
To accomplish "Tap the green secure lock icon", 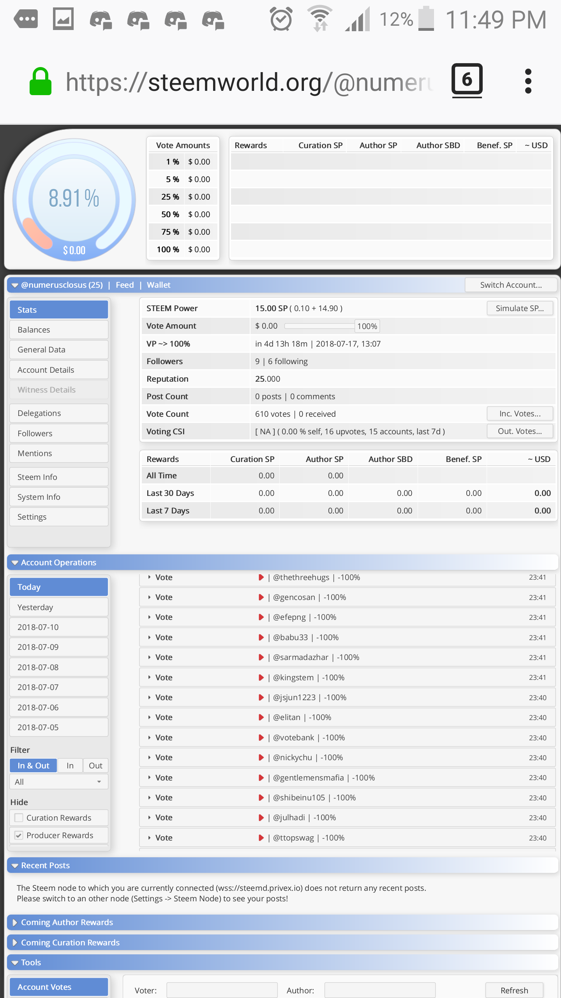I will pos(41,81).
